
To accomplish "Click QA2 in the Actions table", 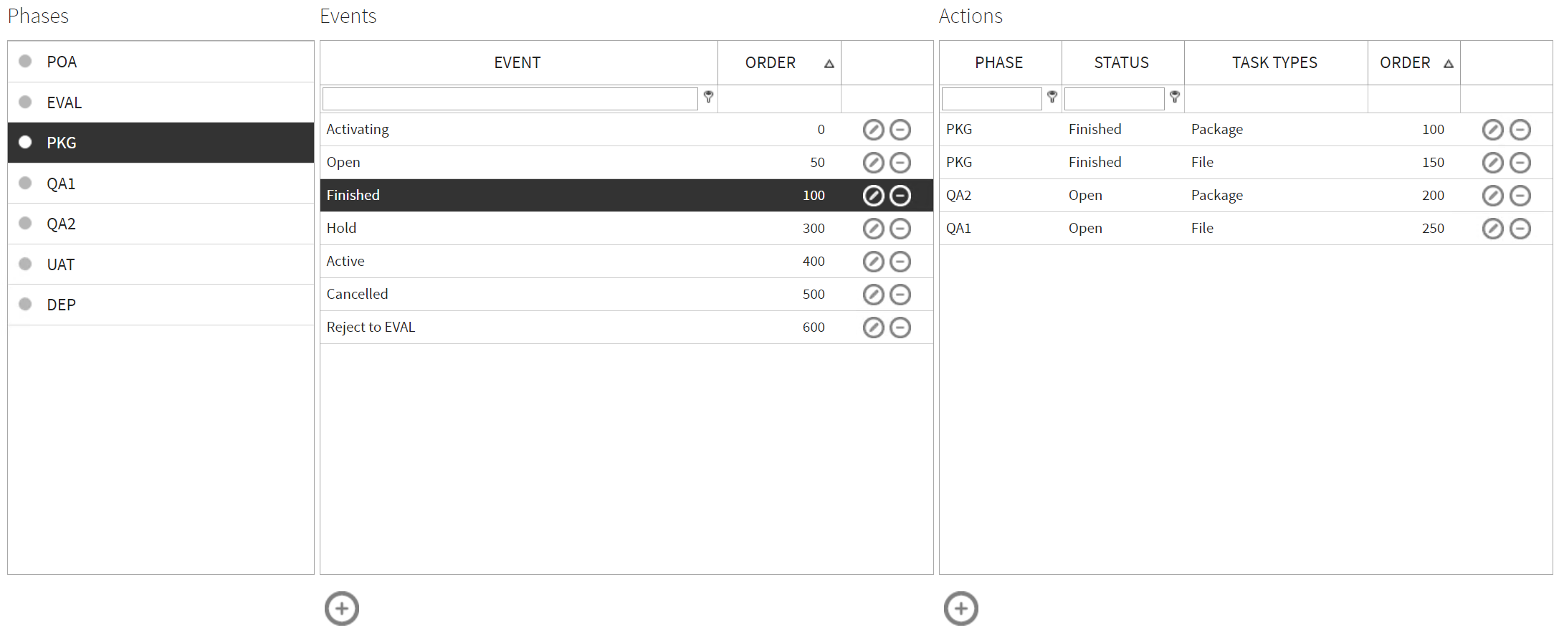I will point(958,196).
